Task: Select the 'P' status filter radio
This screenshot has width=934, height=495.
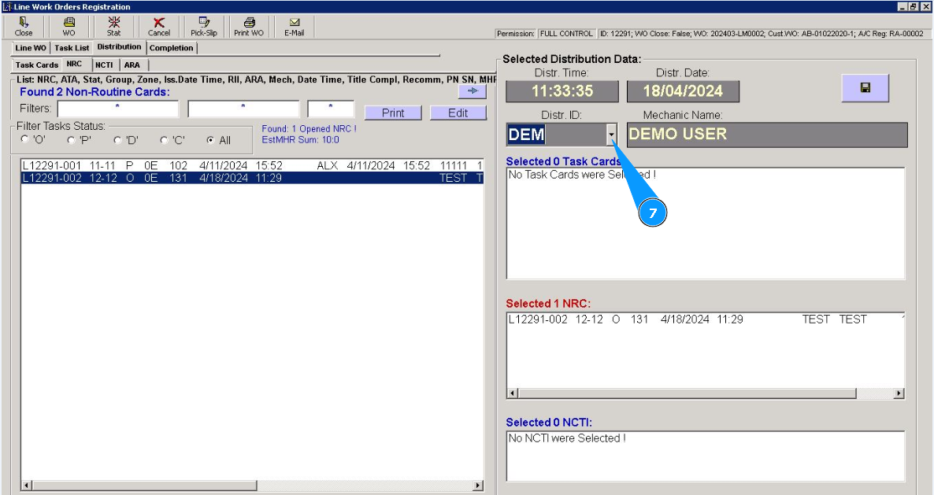Action: 71,140
